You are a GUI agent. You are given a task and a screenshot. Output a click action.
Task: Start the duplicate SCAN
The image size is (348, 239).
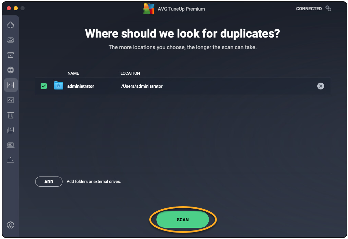[182, 220]
